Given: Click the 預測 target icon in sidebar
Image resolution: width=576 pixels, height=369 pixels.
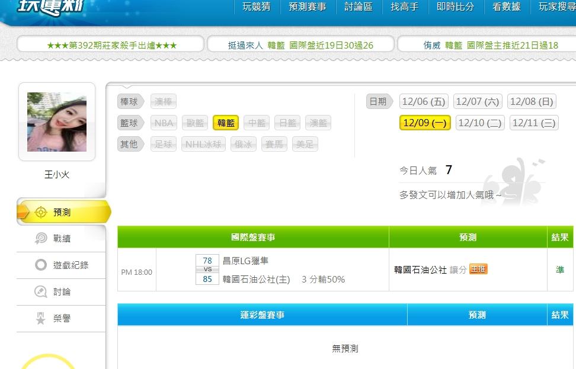Looking at the screenshot, I should click(40, 212).
